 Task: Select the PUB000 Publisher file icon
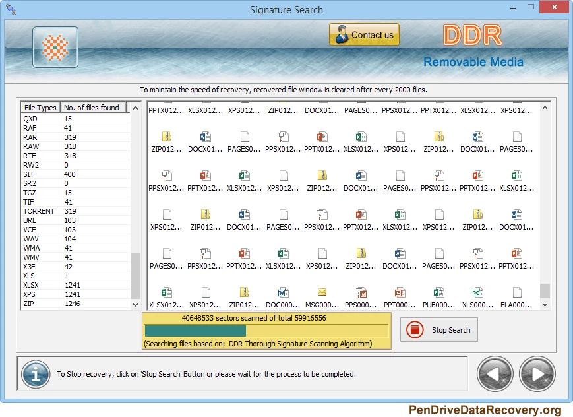pos(438,294)
